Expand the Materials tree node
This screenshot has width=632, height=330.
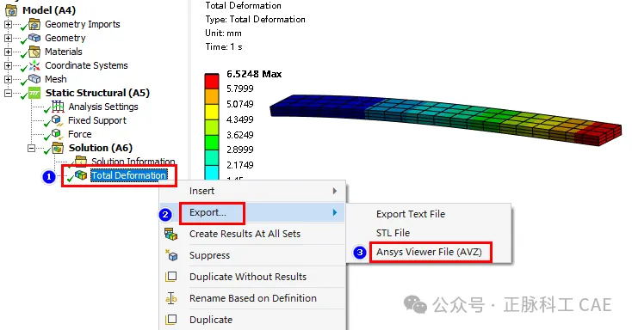(8, 52)
